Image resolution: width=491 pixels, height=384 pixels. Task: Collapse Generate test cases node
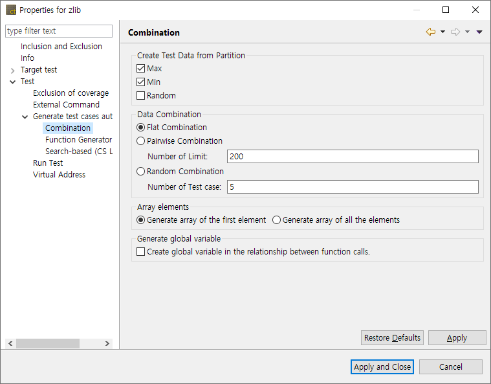tap(25, 117)
